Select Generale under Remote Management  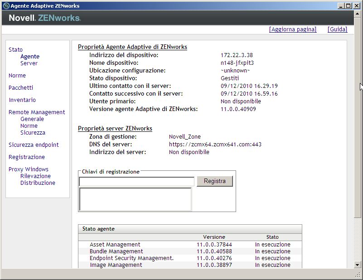pyautogui.click(x=32, y=119)
